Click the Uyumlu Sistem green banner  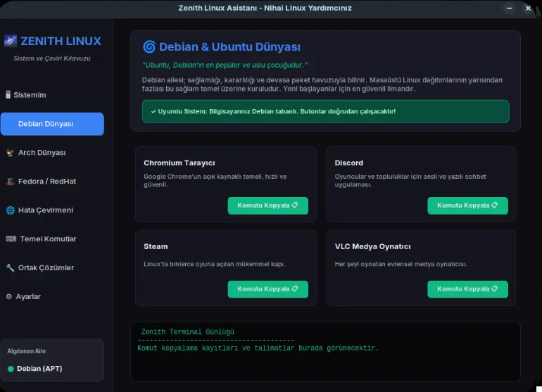pyautogui.click(x=326, y=111)
